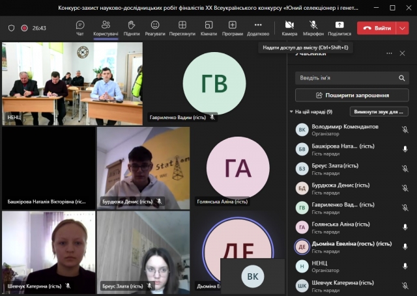Click the shield security icon
The height and width of the screenshot is (296, 417).
(12, 29)
